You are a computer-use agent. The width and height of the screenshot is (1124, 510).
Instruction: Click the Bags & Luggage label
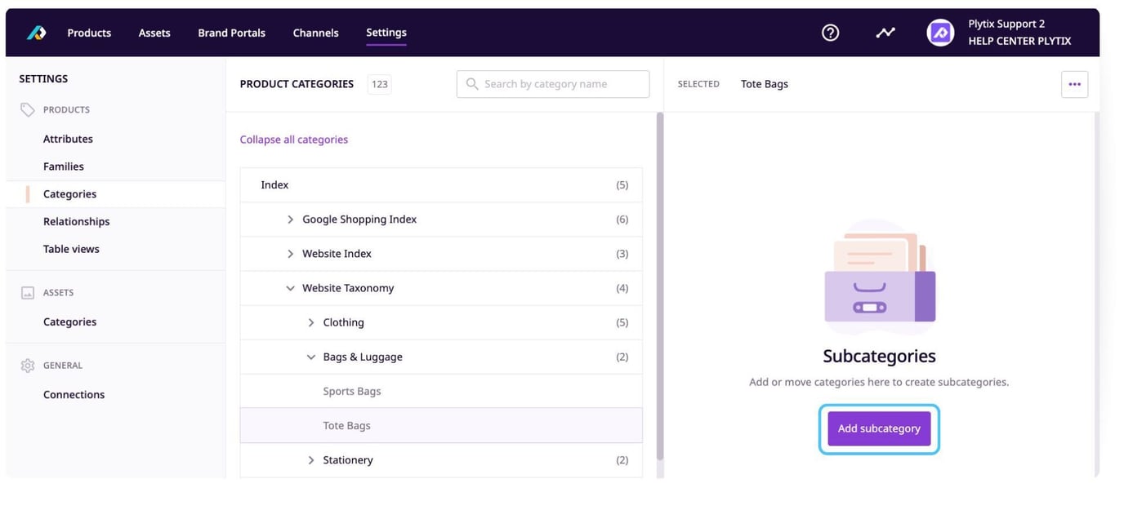[363, 357]
